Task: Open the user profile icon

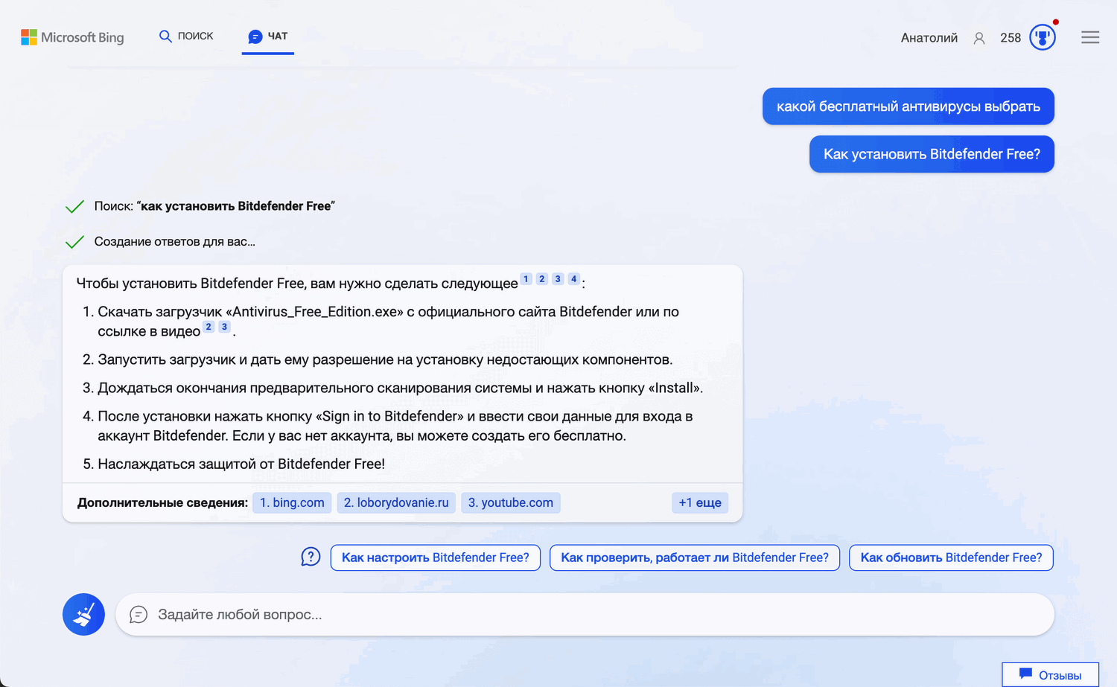Action: (x=979, y=38)
